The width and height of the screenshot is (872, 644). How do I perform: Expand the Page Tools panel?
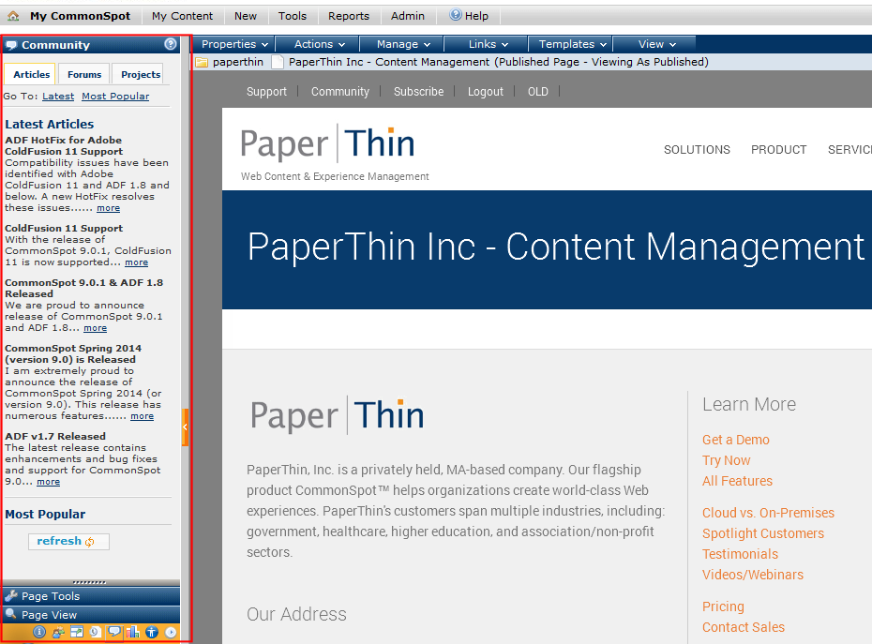coord(91,595)
